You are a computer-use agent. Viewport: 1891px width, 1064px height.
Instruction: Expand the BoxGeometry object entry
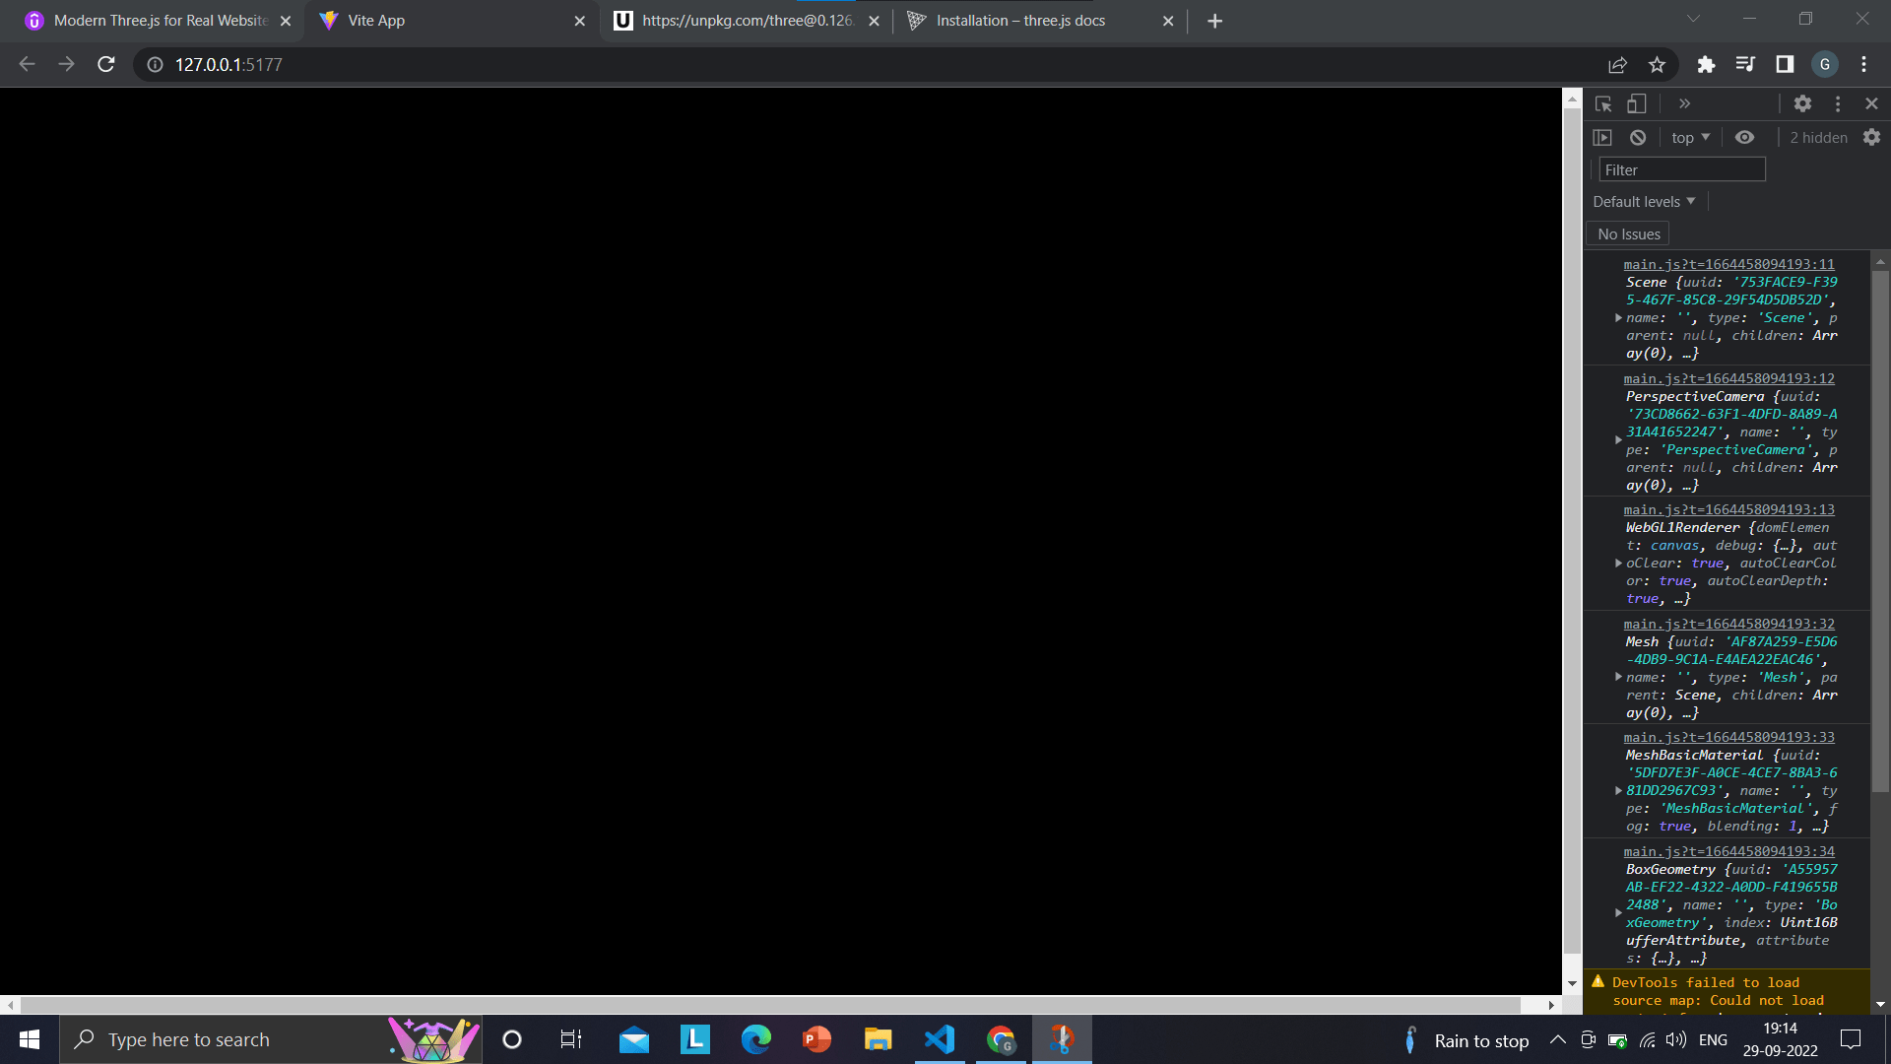coord(1618,913)
